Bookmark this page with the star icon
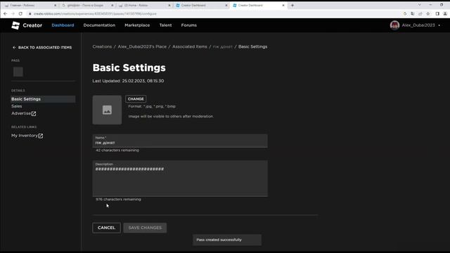Image resolution: width=450 pixels, height=253 pixels. (x=428, y=13)
